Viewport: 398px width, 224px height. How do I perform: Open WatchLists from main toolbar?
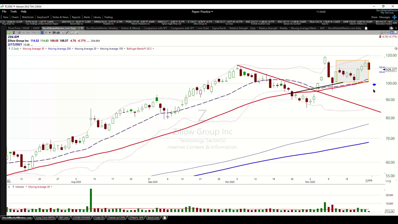pyautogui.click(x=28, y=17)
